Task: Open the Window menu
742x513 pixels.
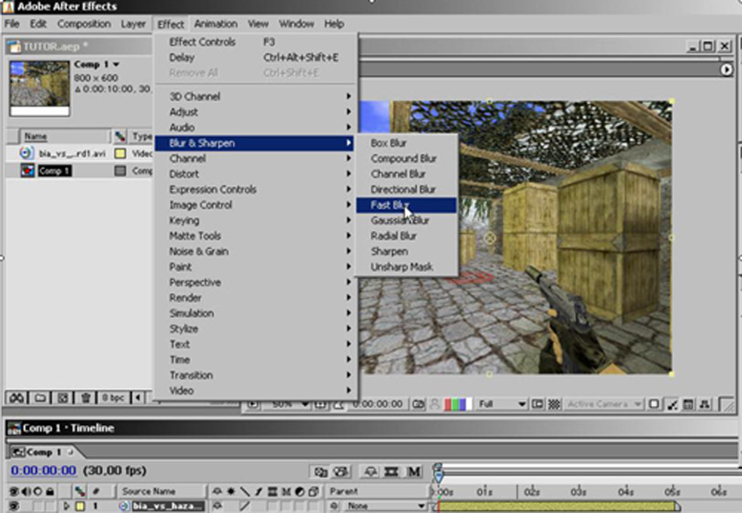Action: click(x=296, y=24)
